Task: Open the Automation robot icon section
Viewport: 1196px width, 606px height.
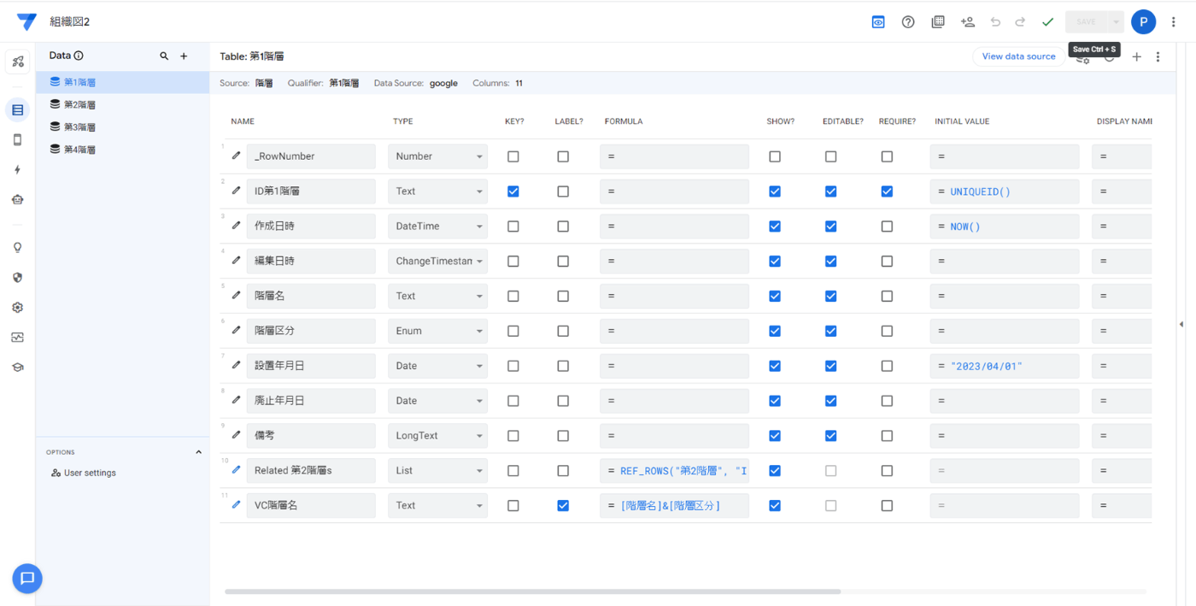Action: coord(18,200)
